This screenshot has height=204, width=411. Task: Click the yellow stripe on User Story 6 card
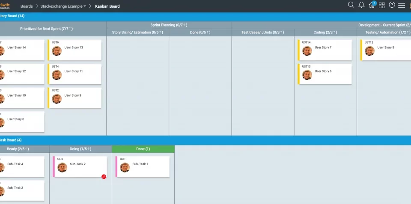pos(298,74)
